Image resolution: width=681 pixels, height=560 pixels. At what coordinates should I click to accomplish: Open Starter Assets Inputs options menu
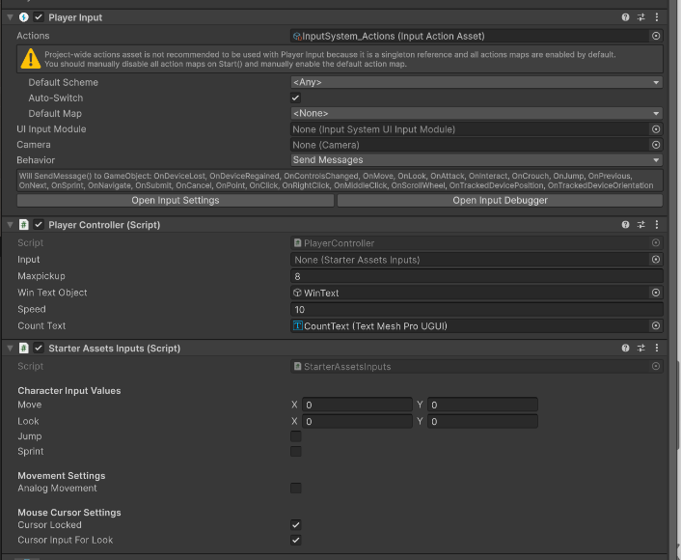[657, 349]
